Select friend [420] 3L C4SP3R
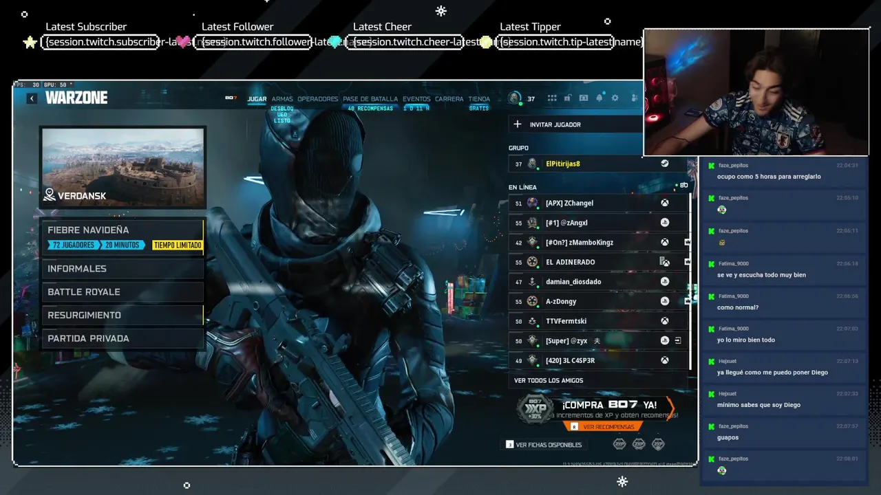The width and height of the screenshot is (881, 495). [597, 360]
